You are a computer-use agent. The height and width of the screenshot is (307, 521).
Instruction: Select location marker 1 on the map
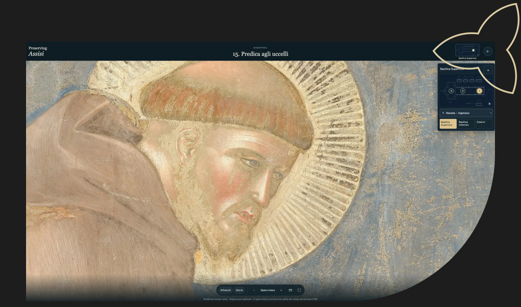click(x=479, y=91)
